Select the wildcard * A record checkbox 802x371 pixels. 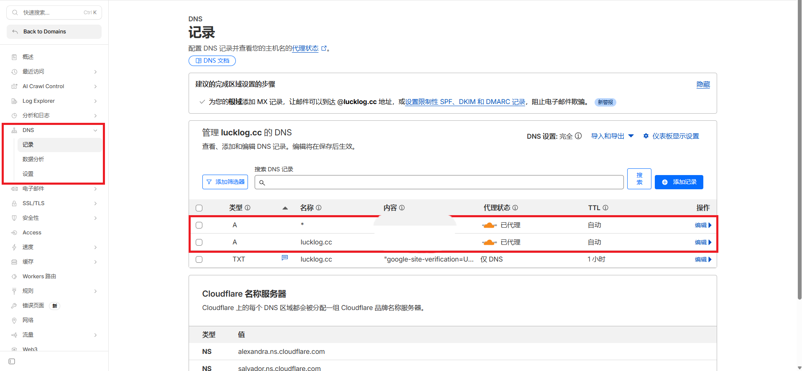click(x=199, y=225)
